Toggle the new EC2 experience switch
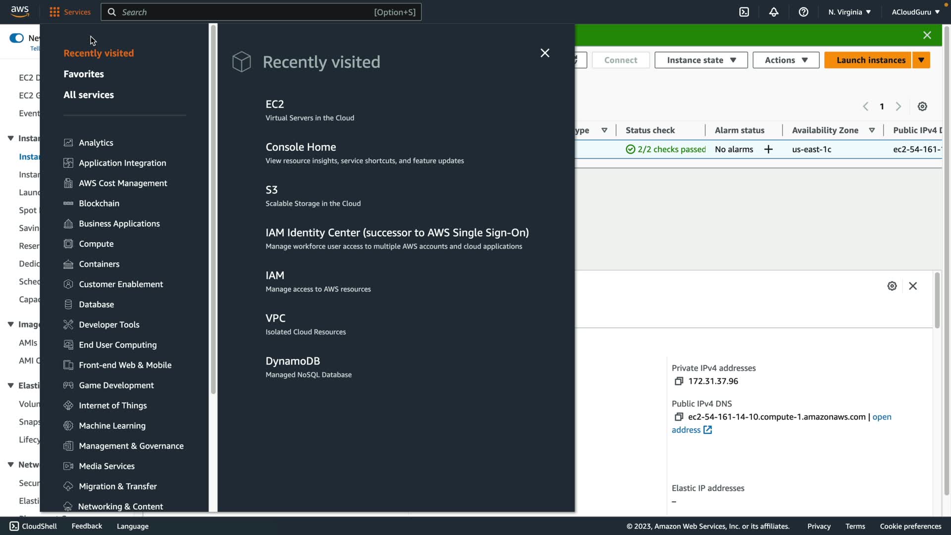Viewport: 951px width, 535px height. [16, 38]
